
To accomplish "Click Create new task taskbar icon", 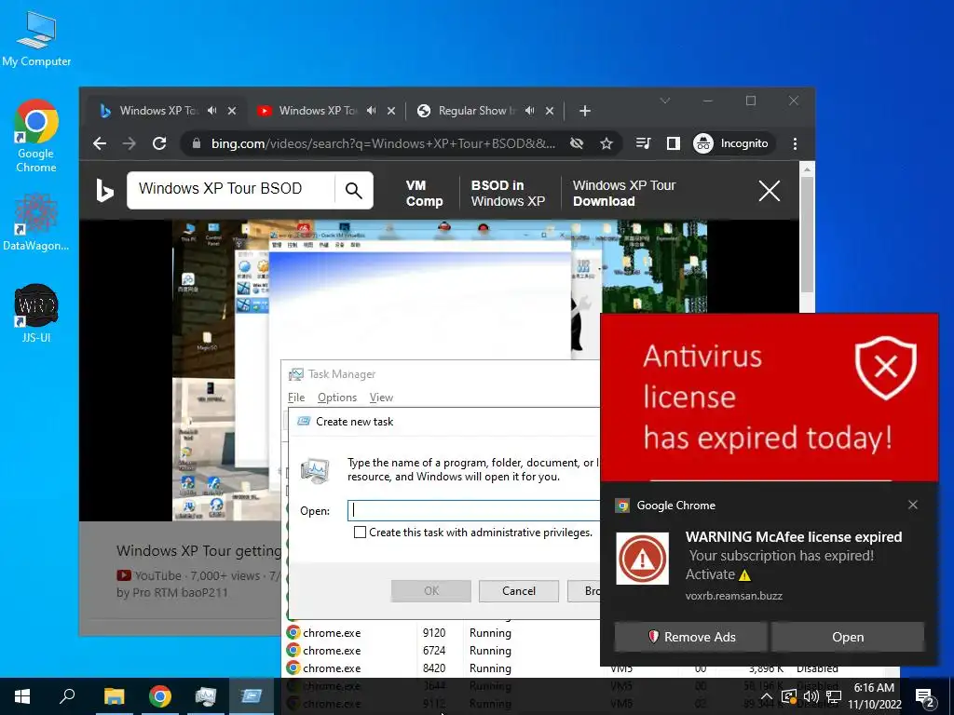I will coord(251,696).
